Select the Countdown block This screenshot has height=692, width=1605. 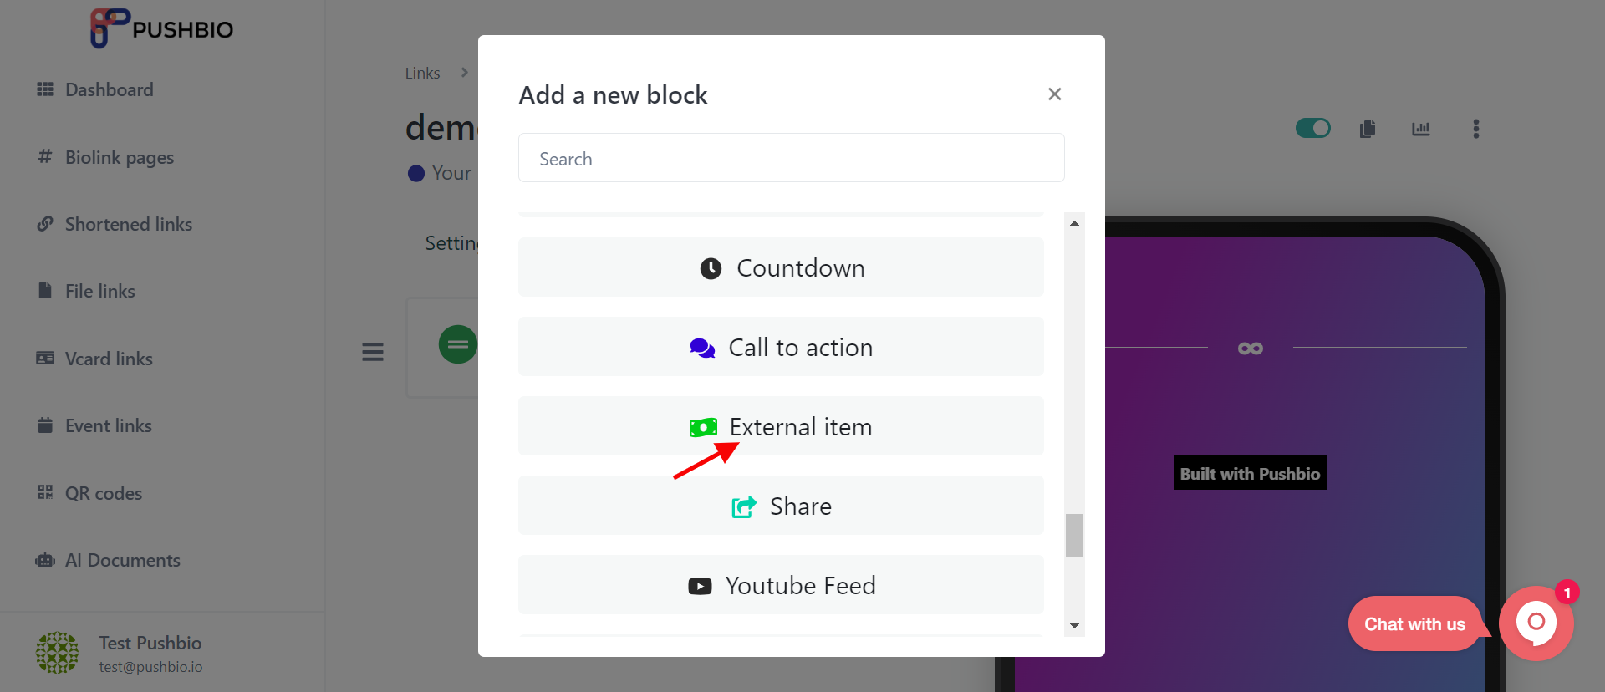tap(781, 267)
